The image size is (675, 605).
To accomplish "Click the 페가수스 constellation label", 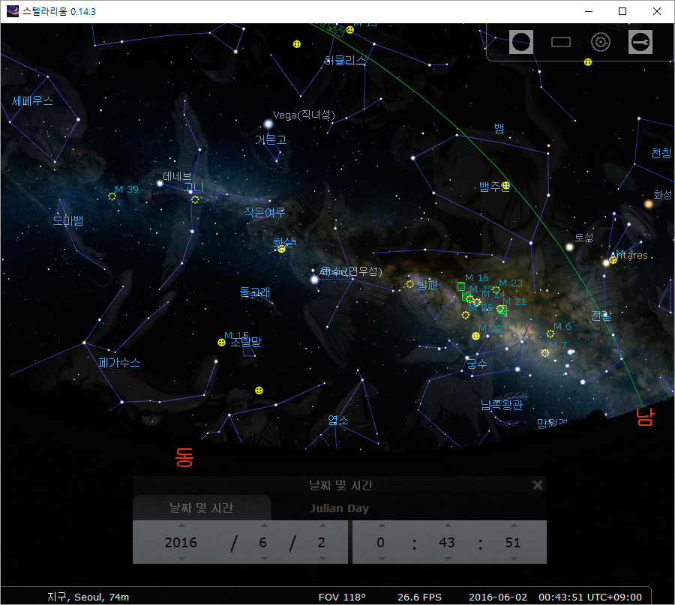I will pyautogui.click(x=119, y=363).
